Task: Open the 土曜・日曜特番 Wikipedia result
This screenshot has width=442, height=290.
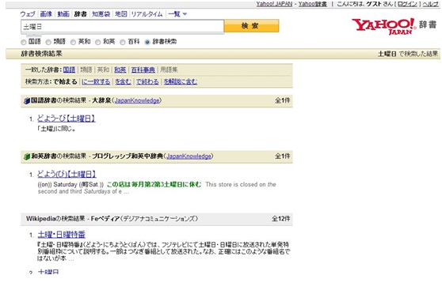Action: 62,235
